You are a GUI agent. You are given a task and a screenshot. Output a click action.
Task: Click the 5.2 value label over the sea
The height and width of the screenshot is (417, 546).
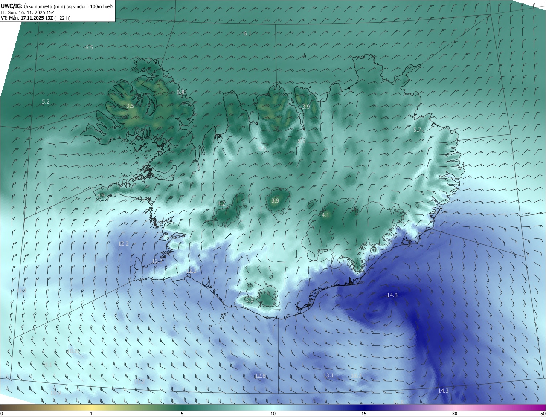[46, 101]
